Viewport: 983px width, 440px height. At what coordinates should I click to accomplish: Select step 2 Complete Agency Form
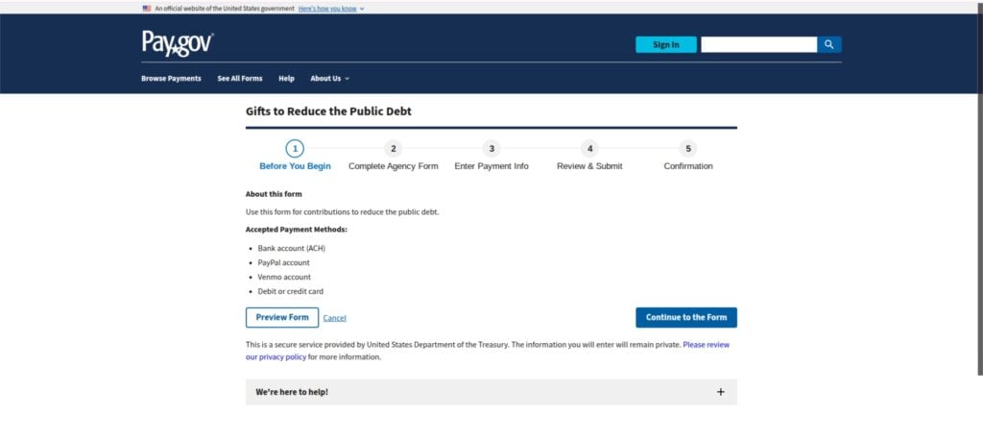pos(393,156)
